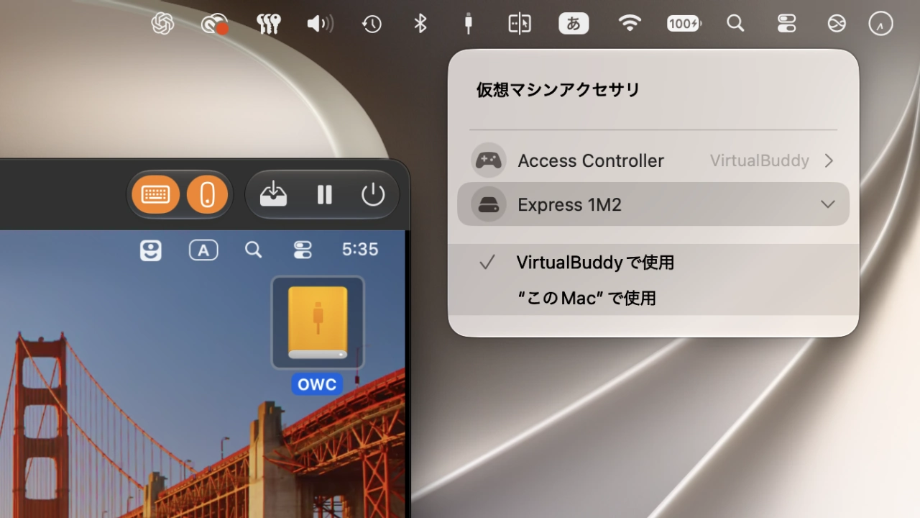Open Control Center in the Mac menu bar

point(787,24)
